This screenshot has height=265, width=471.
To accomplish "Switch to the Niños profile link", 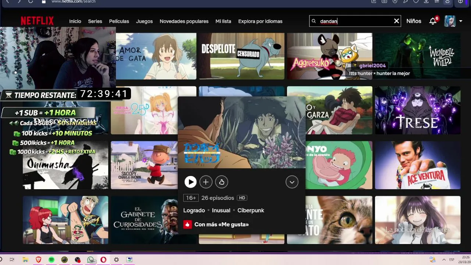I will tap(414, 21).
